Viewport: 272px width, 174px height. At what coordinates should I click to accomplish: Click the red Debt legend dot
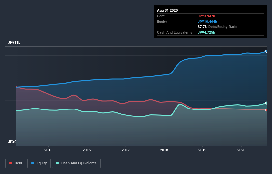pyautogui.click(x=11, y=163)
